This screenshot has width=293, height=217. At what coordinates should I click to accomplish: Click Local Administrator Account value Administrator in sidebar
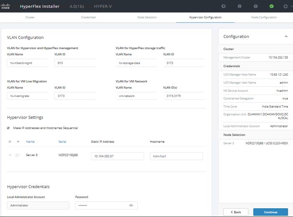click(279, 126)
